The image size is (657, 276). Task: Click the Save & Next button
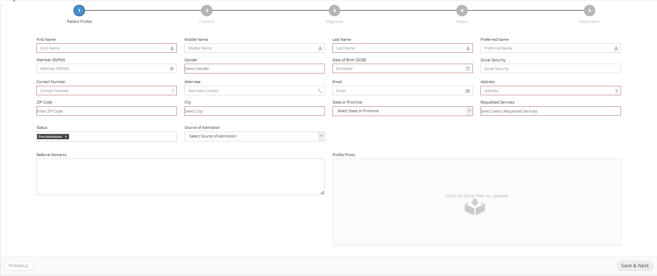coord(635,266)
